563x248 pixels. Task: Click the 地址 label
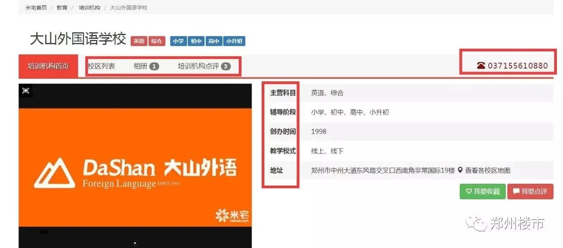(277, 170)
